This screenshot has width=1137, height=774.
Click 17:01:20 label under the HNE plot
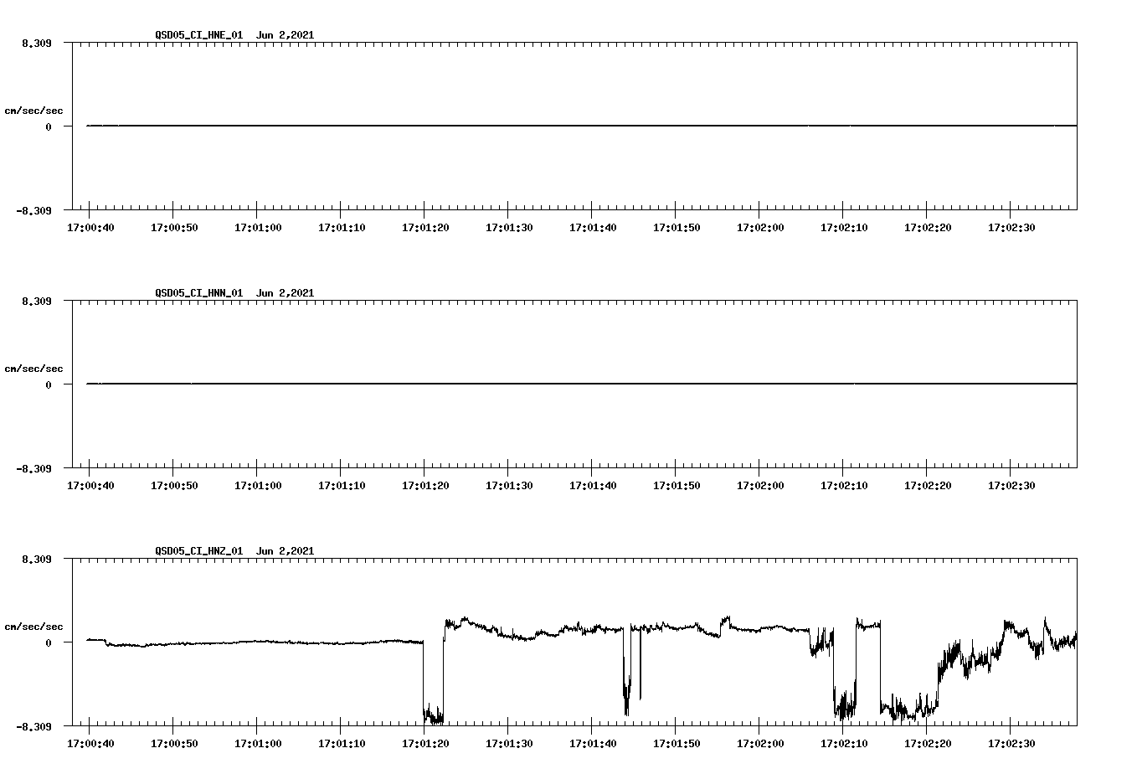point(425,228)
